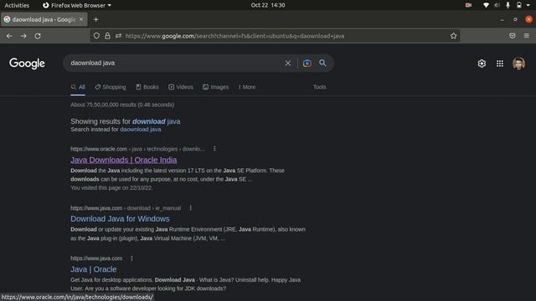Search instead for 'daownload java'

click(141, 130)
